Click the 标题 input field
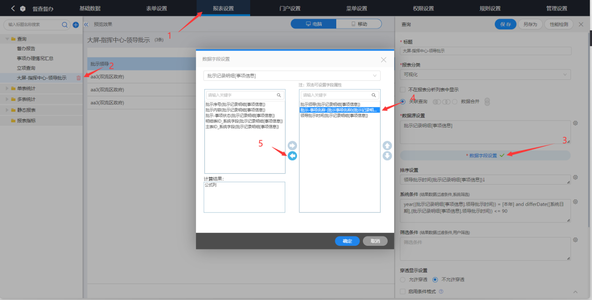This screenshot has width=592, height=300. (485, 50)
